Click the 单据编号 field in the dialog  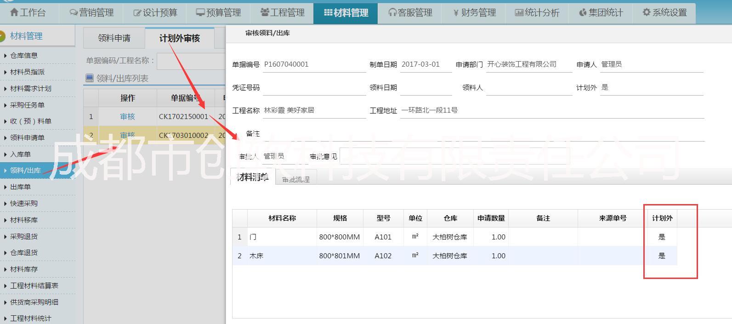(x=314, y=65)
